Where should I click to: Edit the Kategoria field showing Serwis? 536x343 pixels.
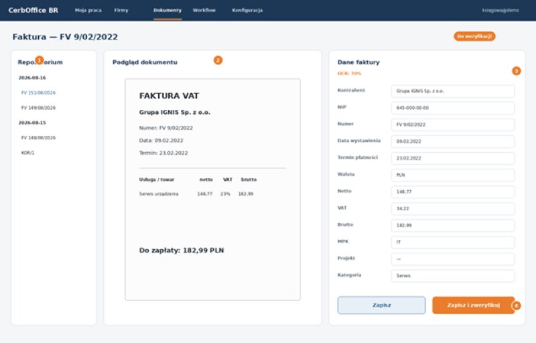coord(453,275)
